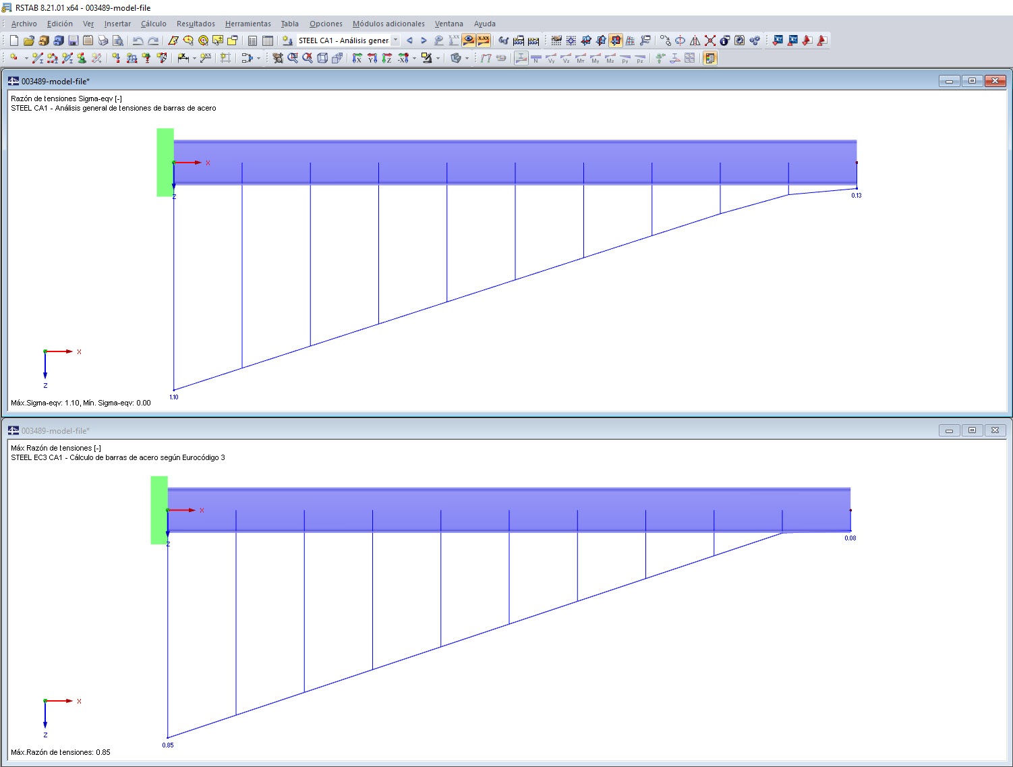
Task: Open dropdown arrow beside the -X view button
Action: (x=414, y=58)
